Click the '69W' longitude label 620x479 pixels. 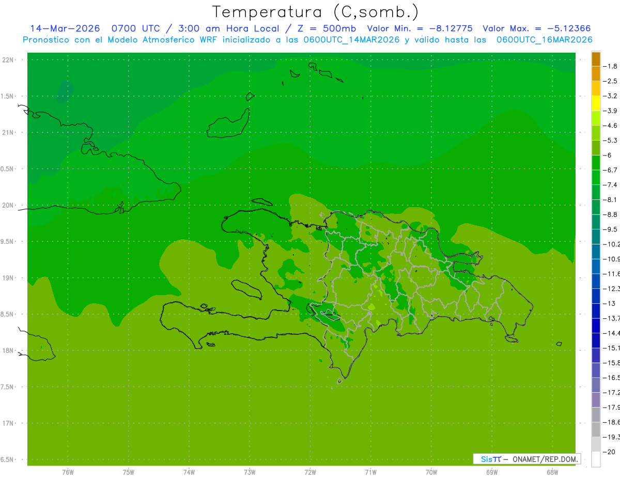point(492,472)
